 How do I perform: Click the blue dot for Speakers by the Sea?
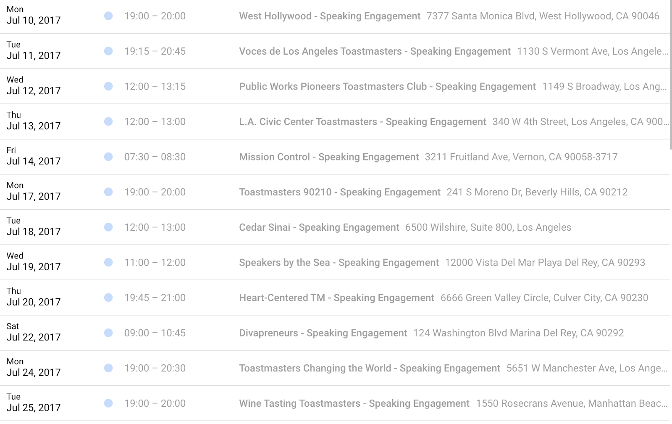[108, 262]
